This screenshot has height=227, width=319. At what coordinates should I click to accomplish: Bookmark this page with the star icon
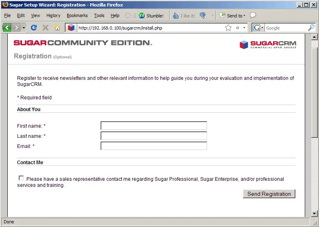click(228, 28)
